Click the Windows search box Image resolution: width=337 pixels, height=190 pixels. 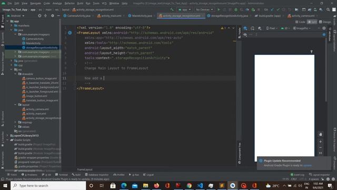click(48, 185)
